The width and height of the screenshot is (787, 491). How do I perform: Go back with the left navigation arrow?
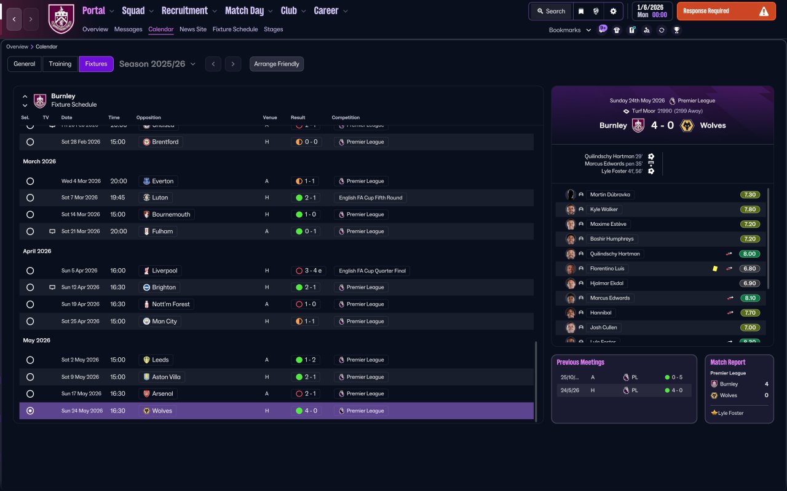15,19
